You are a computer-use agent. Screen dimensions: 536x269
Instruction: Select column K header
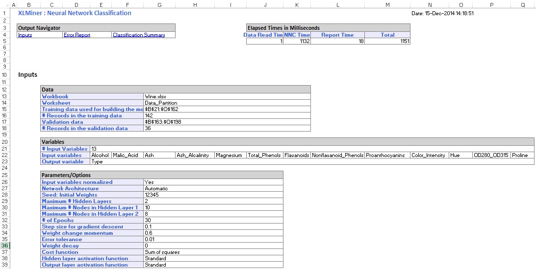tap(297, 4)
